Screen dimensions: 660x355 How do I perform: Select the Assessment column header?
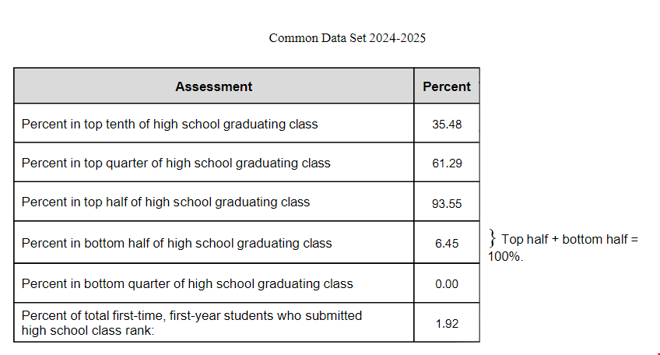coord(213,86)
